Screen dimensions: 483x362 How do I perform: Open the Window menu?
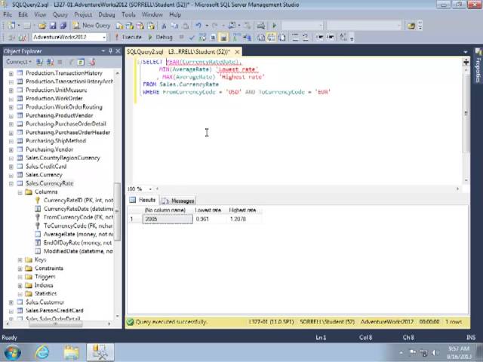pos(152,15)
